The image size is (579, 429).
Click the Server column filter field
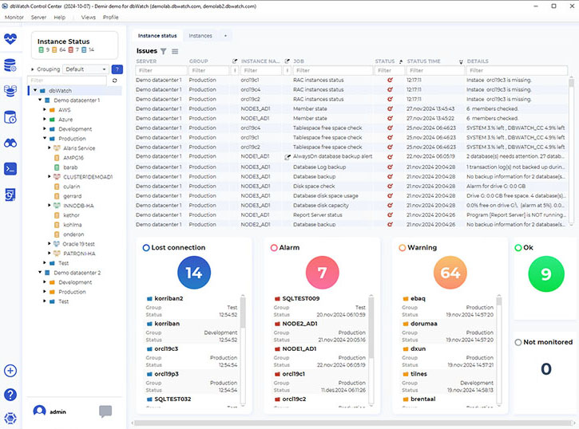click(161, 70)
